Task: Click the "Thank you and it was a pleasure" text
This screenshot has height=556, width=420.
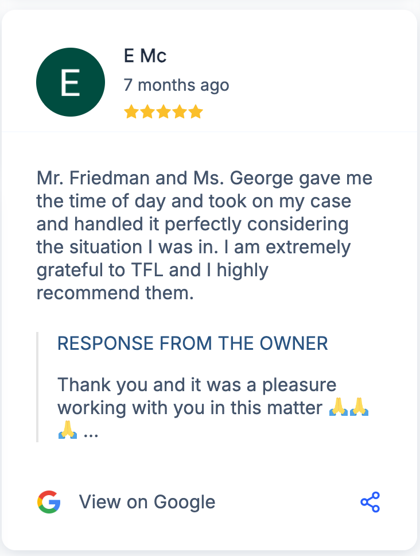Action: point(197,384)
